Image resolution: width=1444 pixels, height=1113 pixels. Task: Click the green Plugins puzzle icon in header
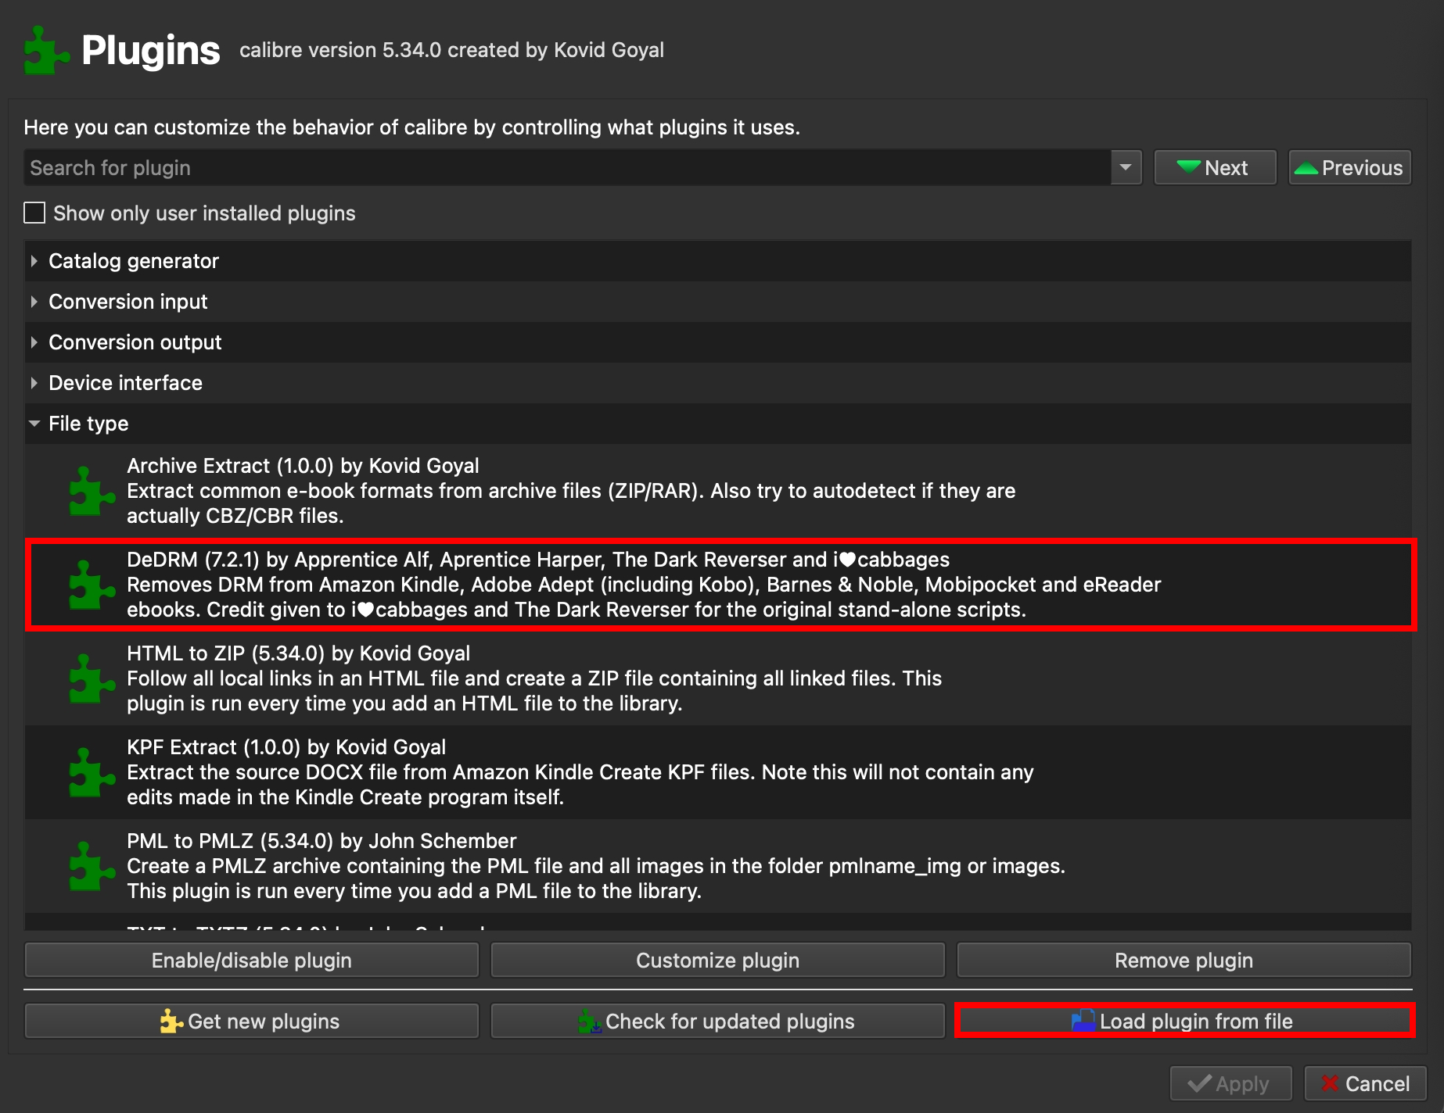click(47, 50)
